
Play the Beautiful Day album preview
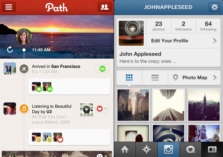[x=86, y=109]
